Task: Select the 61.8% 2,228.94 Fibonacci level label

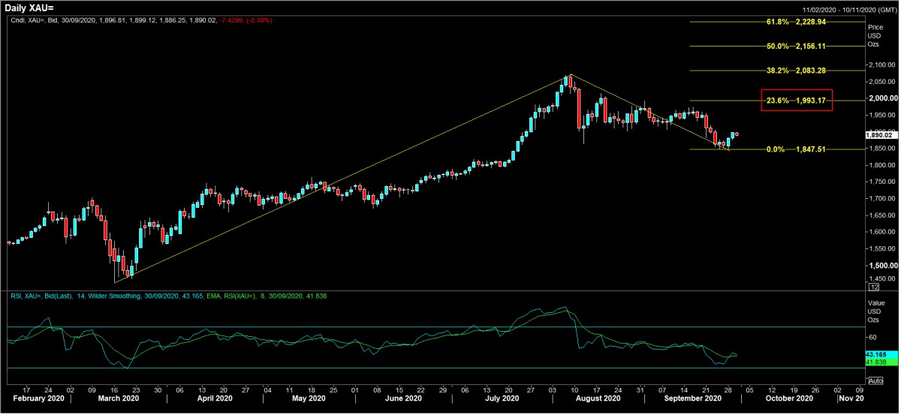Action: [796, 23]
